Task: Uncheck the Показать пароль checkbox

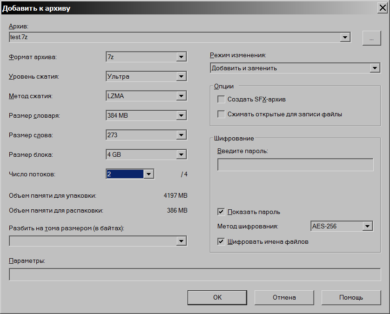Action: (x=221, y=212)
